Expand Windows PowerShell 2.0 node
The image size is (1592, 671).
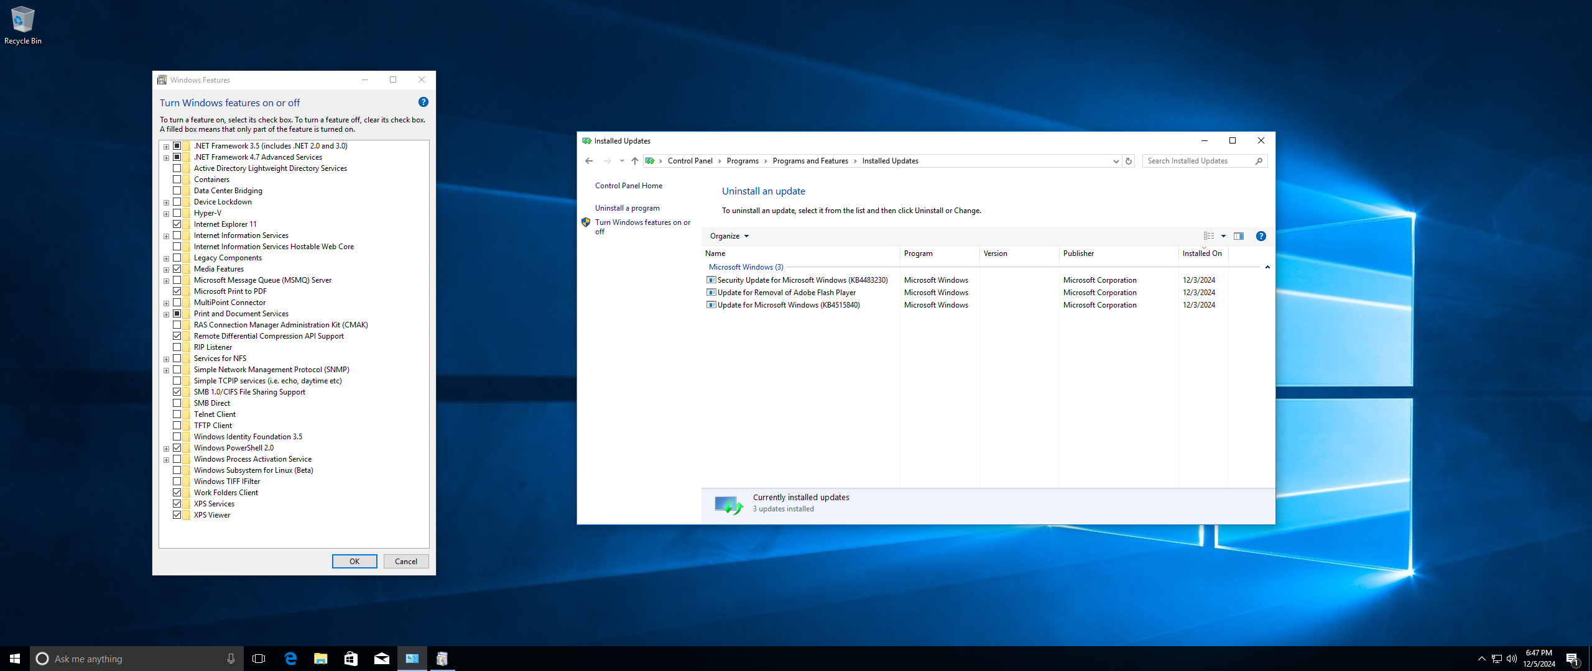tap(166, 449)
